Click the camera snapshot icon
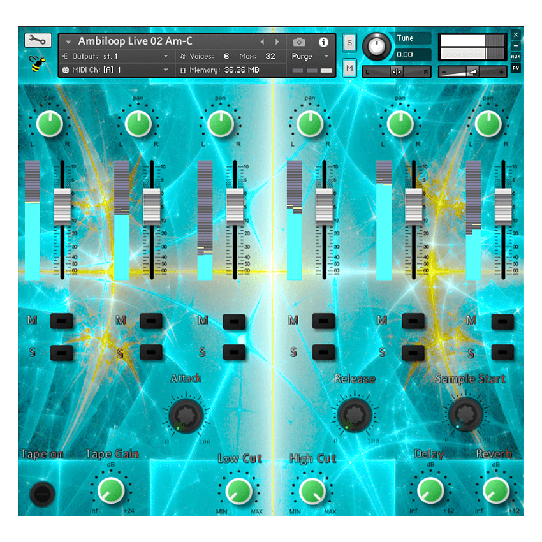The image size is (542, 542). point(299,42)
